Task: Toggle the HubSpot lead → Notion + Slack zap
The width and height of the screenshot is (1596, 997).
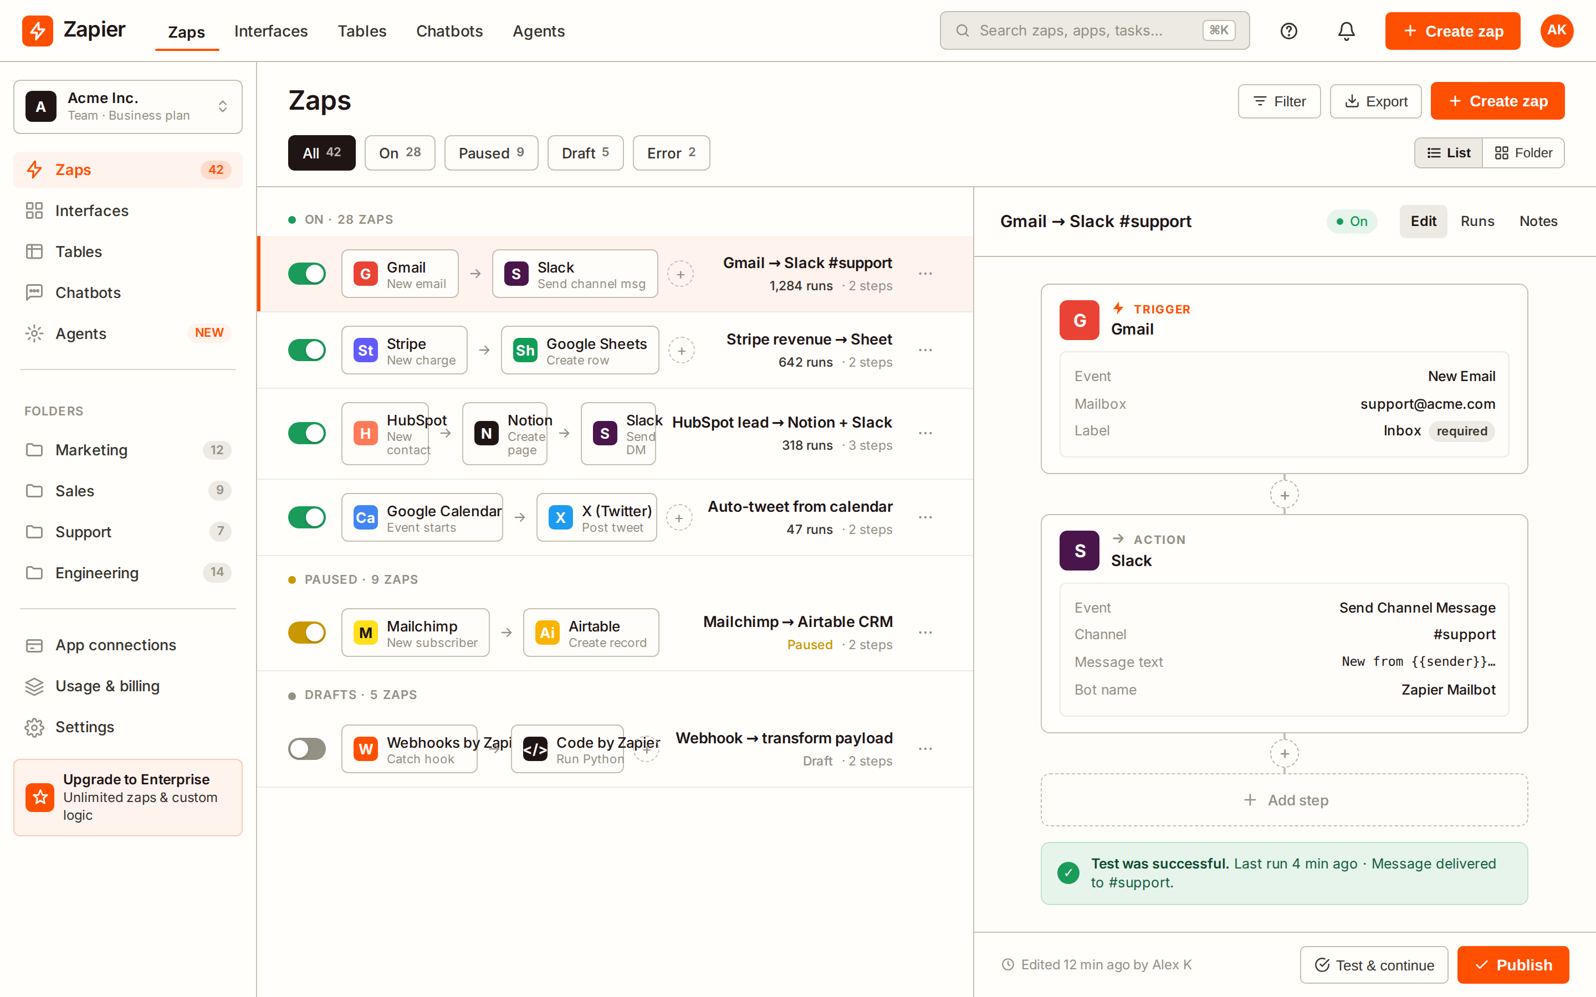Action: point(306,433)
